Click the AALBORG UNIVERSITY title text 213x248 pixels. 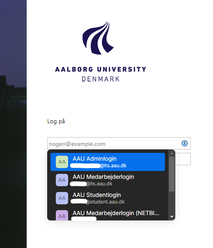click(101, 70)
